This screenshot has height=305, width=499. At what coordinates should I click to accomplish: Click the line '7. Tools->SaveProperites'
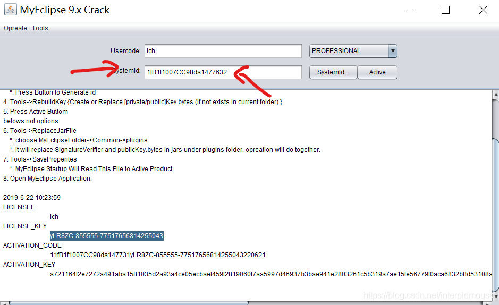pos(40,159)
